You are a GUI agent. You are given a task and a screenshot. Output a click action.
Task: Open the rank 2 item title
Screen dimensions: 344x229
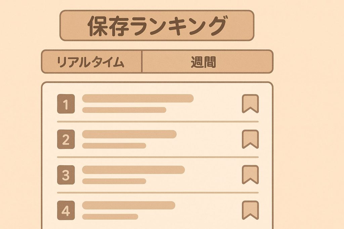[129, 134]
